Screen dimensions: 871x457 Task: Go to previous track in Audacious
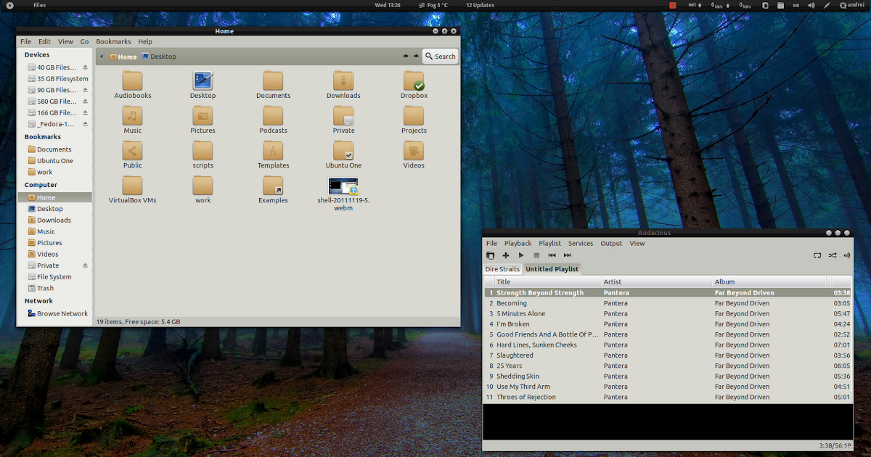pyautogui.click(x=552, y=255)
